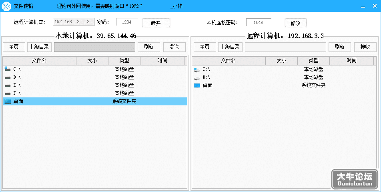Select local F:\ row name
Image resolution: width=381 pixels, height=192 pixels.
17,93
